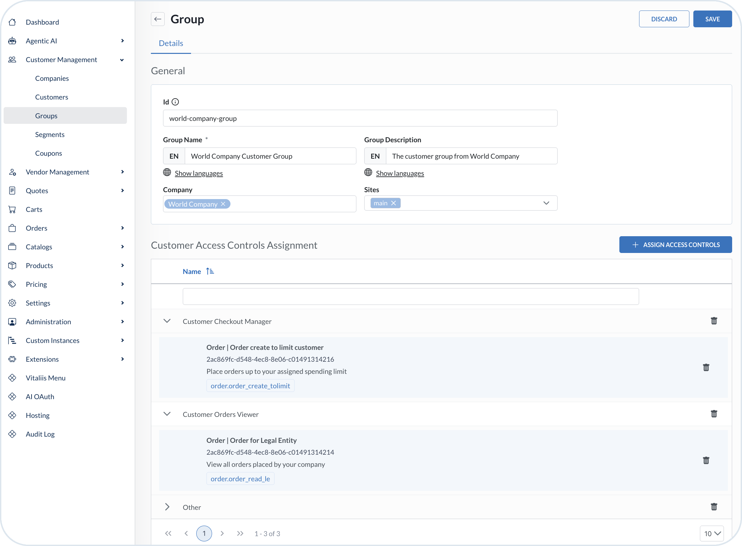Click the Customer Management people icon
The width and height of the screenshot is (742, 546).
[x=12, y=60]
